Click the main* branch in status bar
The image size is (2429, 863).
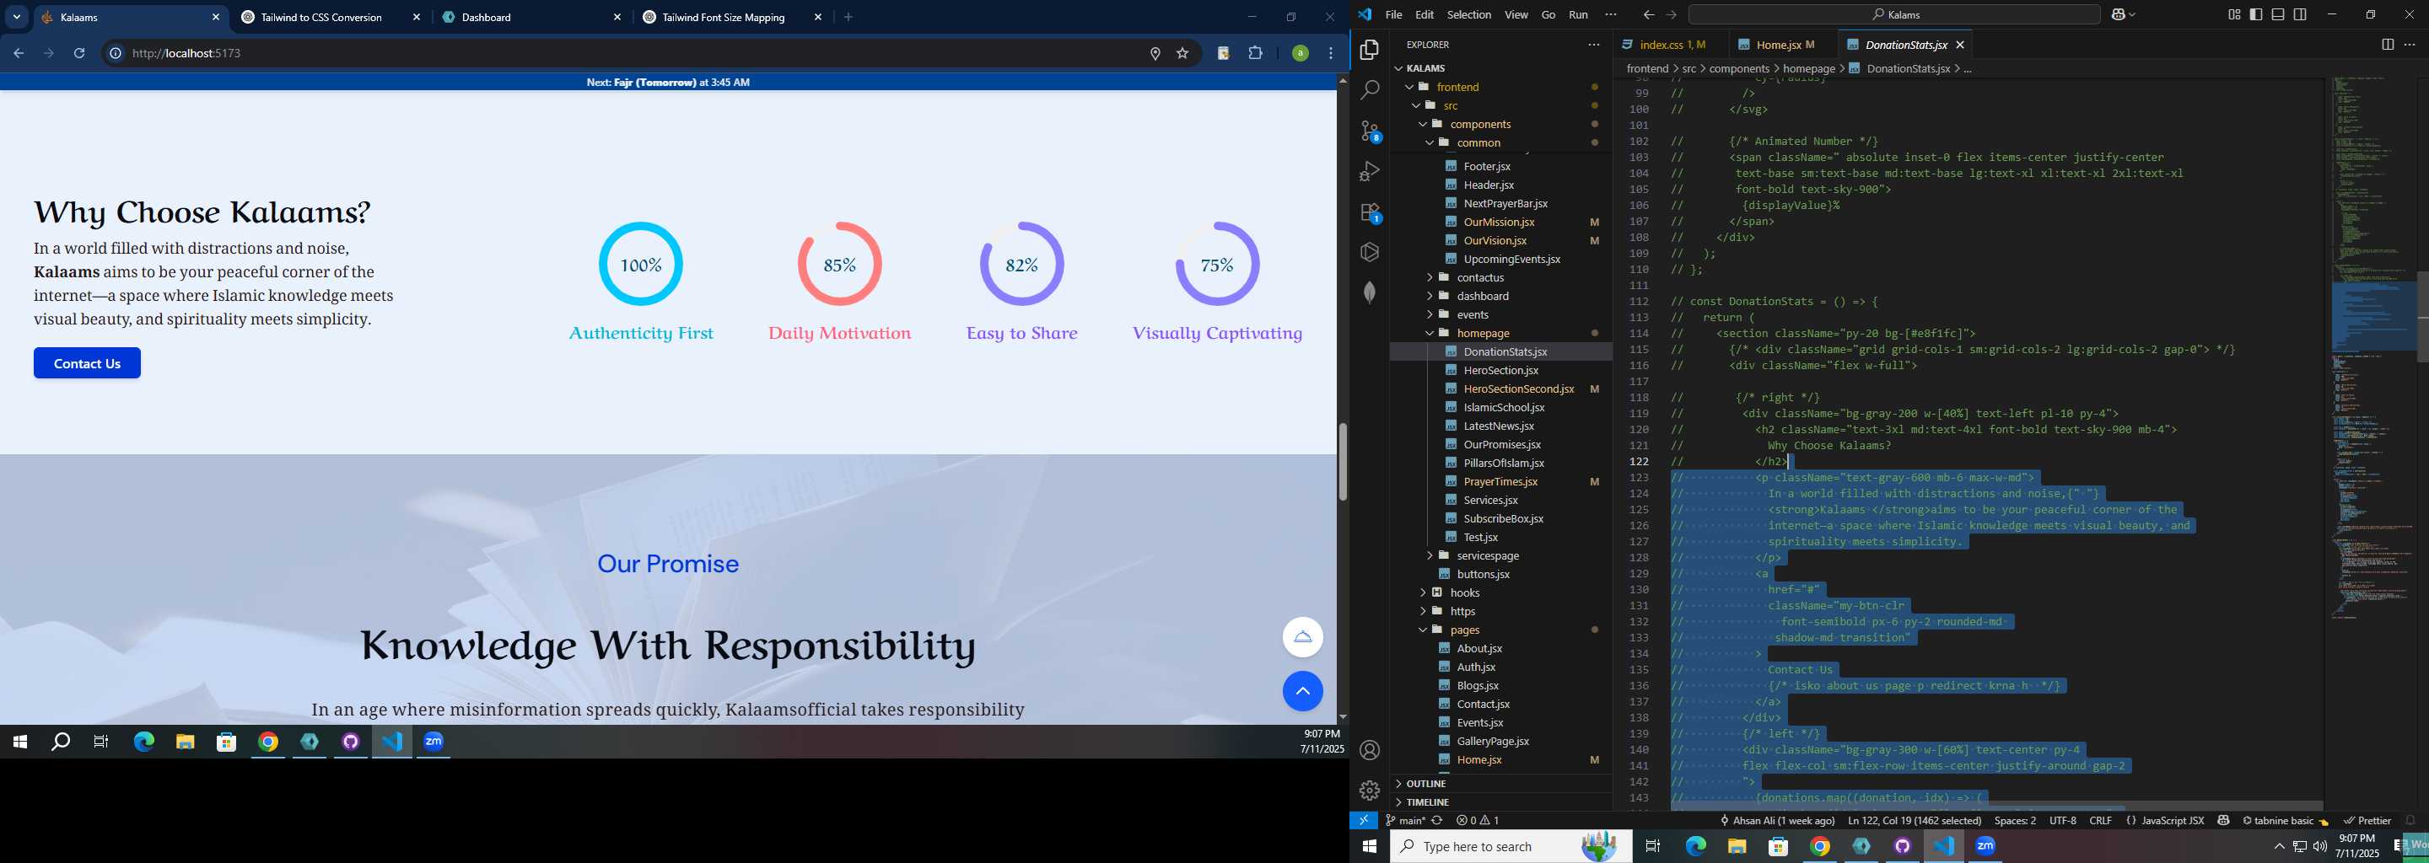[1405, 821]
